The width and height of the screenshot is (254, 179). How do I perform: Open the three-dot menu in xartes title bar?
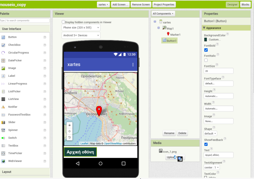(133, 65)
